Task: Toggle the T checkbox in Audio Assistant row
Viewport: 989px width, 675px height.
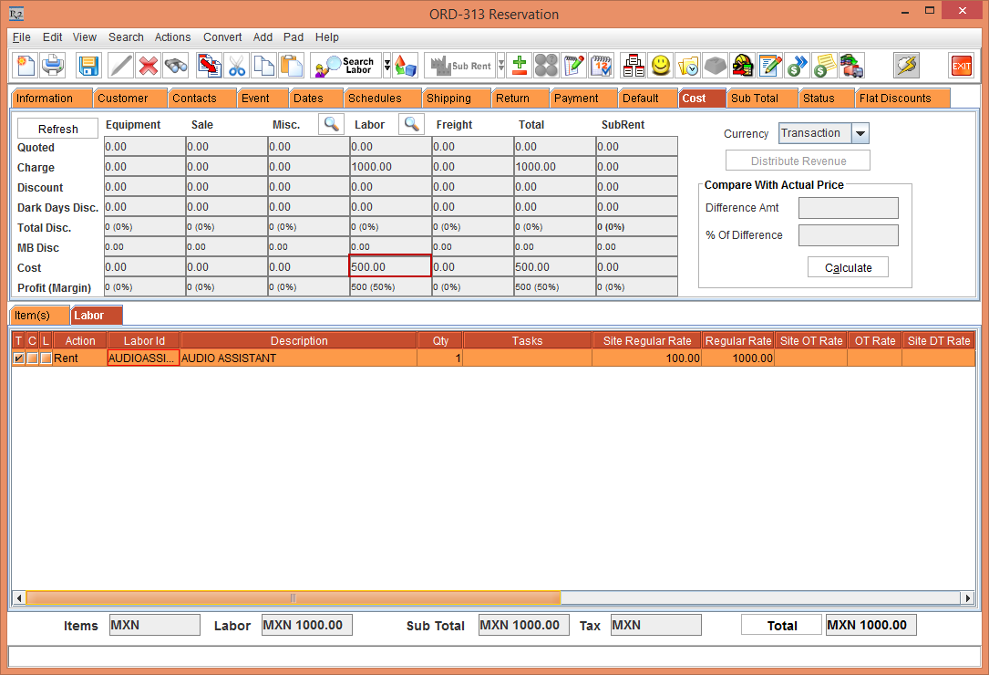Action: [x=18, y=358]
